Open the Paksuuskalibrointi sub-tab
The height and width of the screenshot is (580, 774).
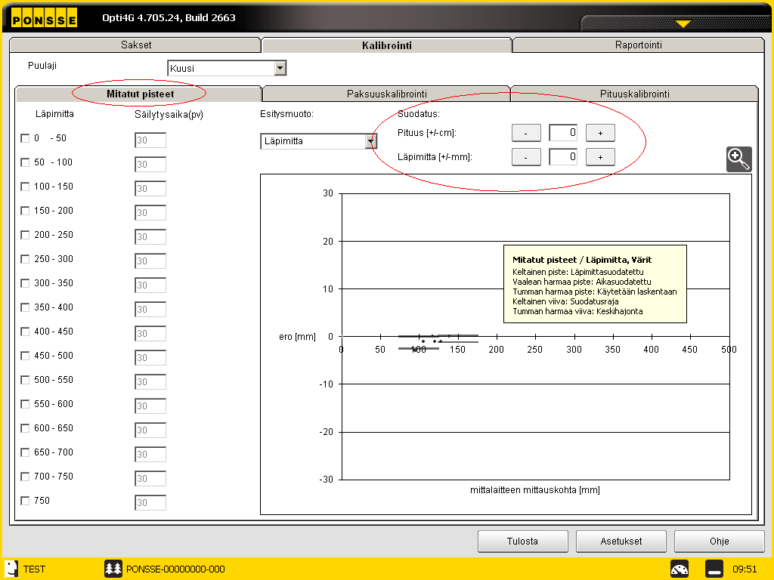(386, 94)
